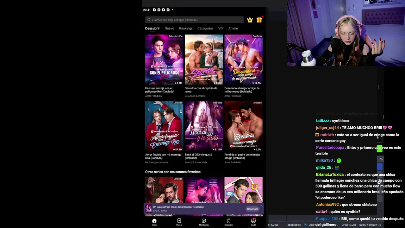Click the Continuar button

pos(252,209)
